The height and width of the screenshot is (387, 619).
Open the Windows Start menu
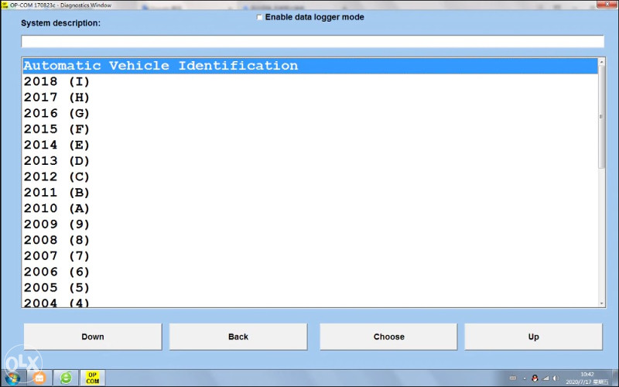pyautogui.click(x=12, y=378)
